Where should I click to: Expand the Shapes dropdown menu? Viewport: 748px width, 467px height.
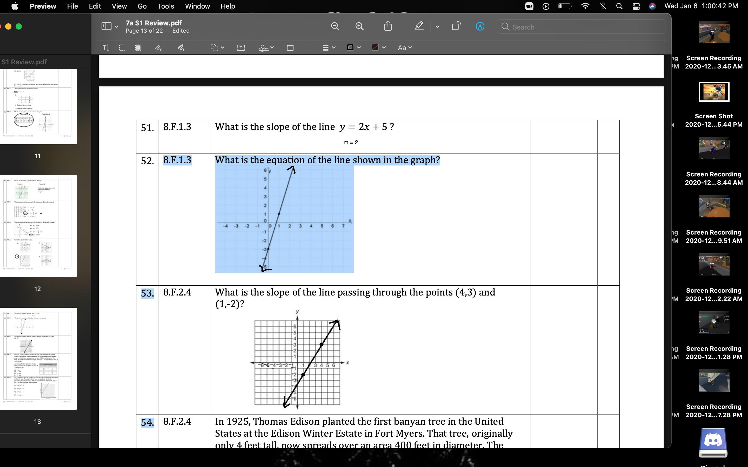tap(217, 47)
